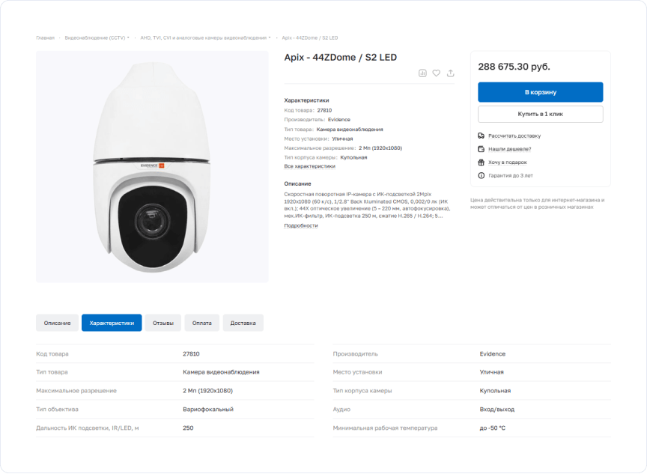Click gift box icon beside Хочу в подарок
The width and height of the screenshot is (647, 474).
(x=481, y=162)
